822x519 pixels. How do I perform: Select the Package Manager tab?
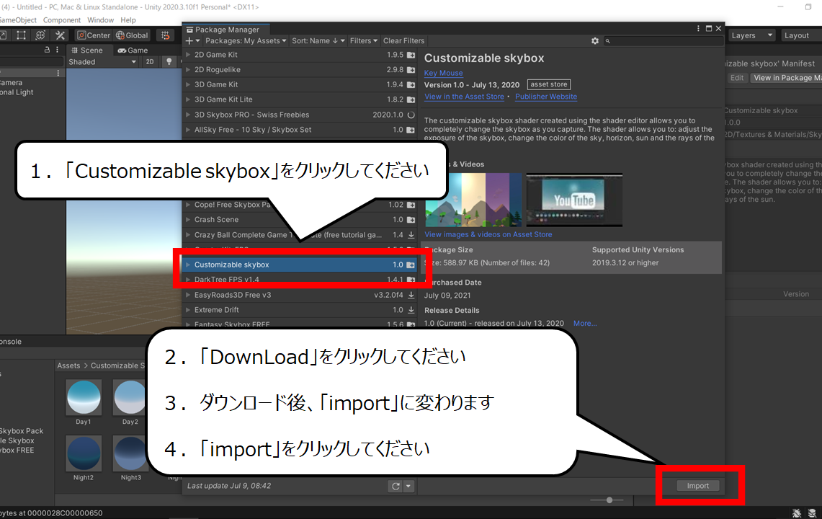click(225, 30)
